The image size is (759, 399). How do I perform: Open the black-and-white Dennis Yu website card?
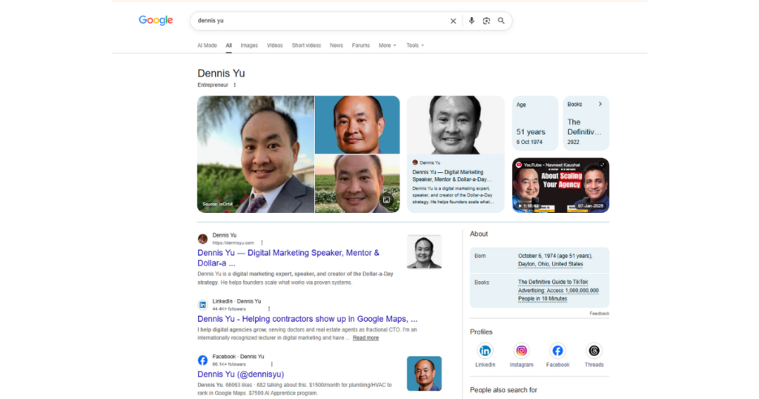pos(456,154)
